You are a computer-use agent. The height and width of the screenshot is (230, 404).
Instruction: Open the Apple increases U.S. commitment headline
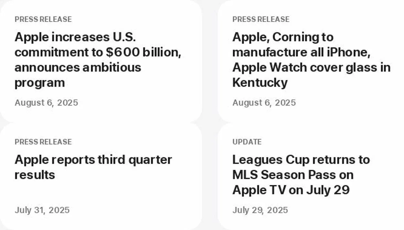(75, 37)
